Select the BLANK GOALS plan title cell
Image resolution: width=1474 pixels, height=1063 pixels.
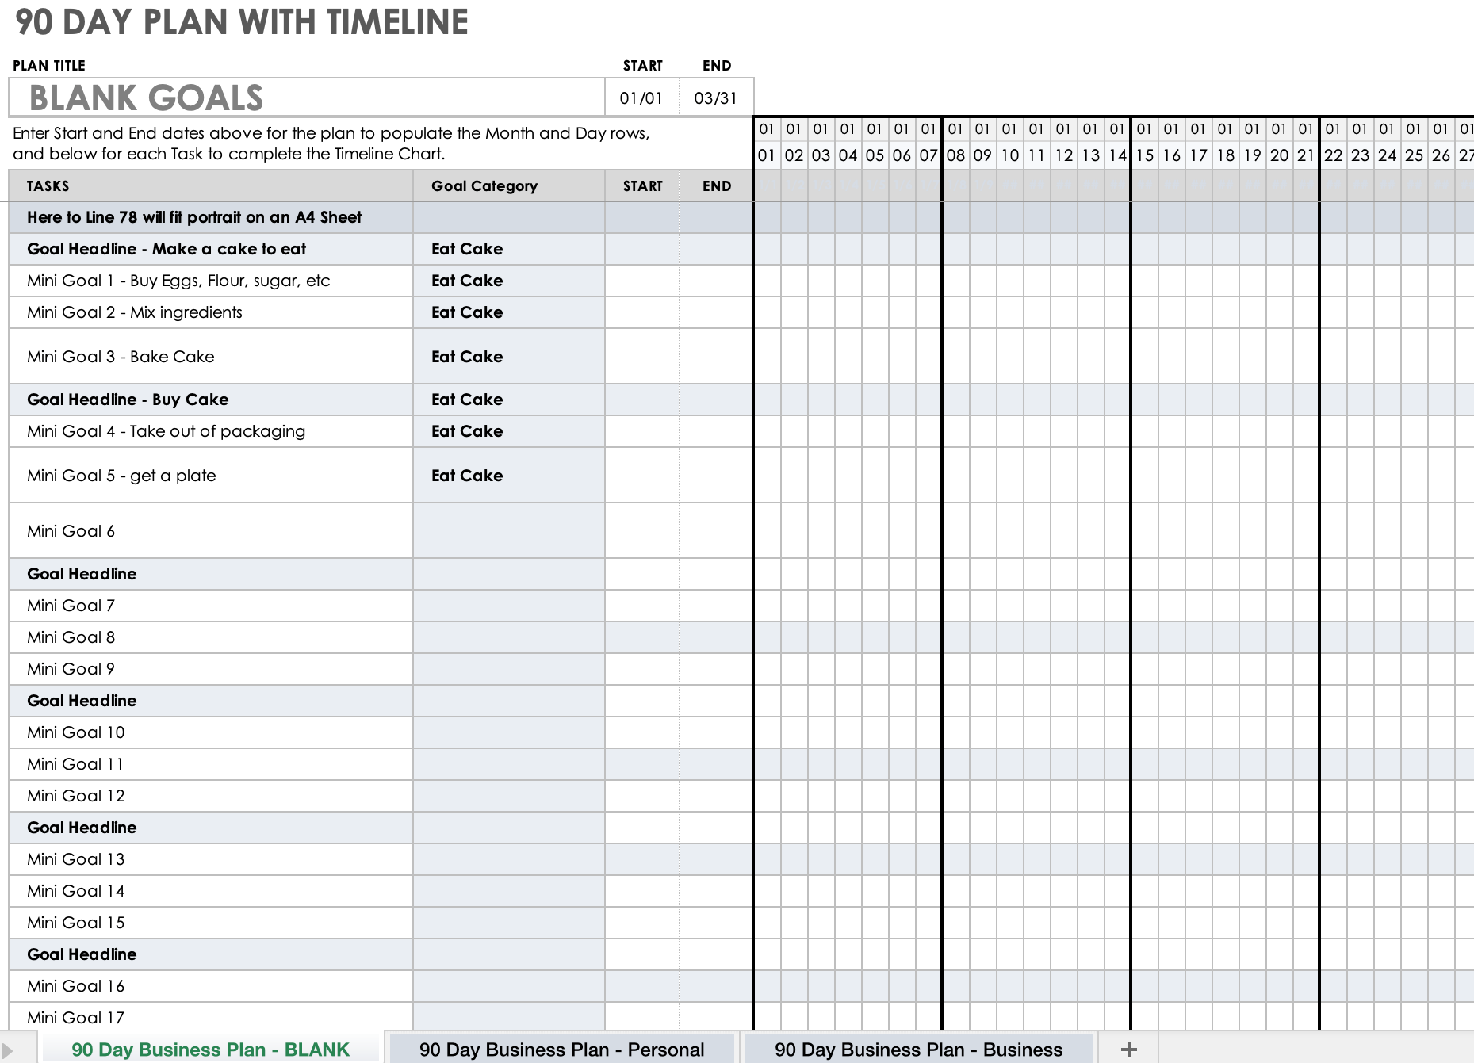(304, 98)
